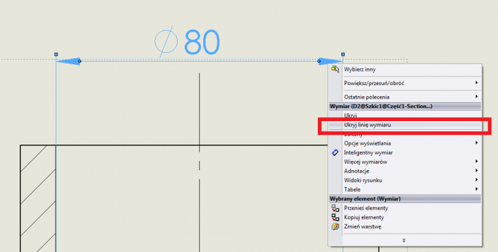
Task: Expand the Adnotacje submenu arrow
Action: pyautogui.click(x=476, y=171)
